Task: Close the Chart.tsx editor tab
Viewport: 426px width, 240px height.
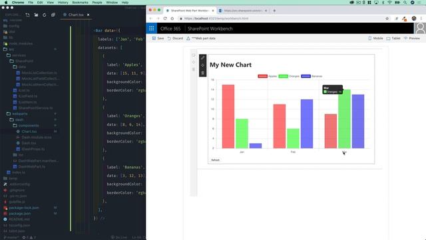Action: pyautogui.click(x=88, y=15)
